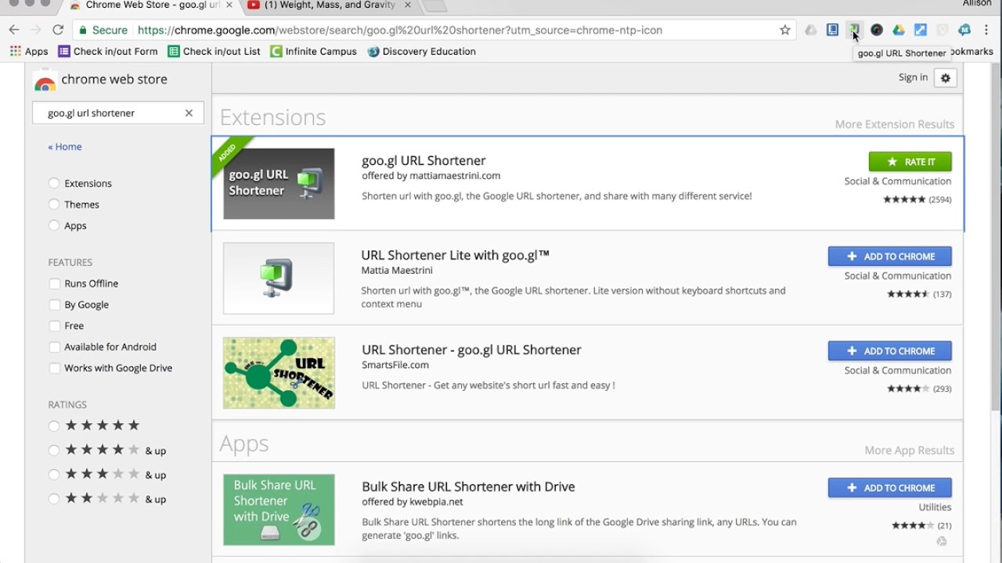The width and height of the screenshot is (1002, 563).
Task: Select the Themes radio filter
Action: point(54,204)
